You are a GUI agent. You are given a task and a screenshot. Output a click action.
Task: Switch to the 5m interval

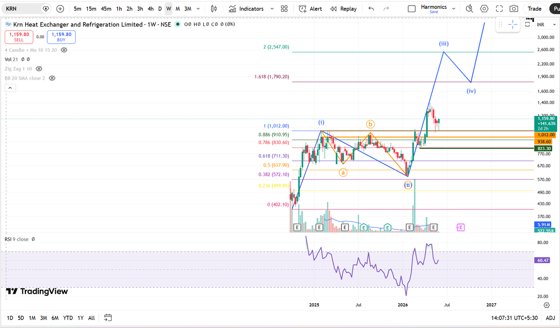point(77,9)
